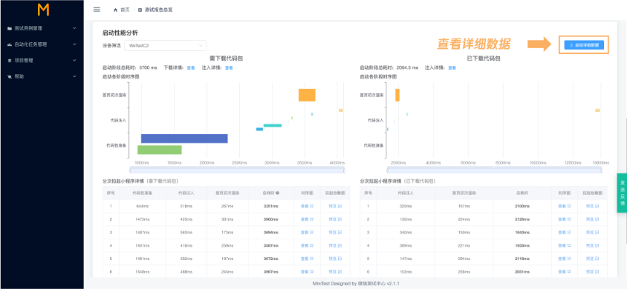Viewport: 627px width, 289px height.
Task: Expand the 测试用例管理 menu chevron
Action: coord(74,28)
